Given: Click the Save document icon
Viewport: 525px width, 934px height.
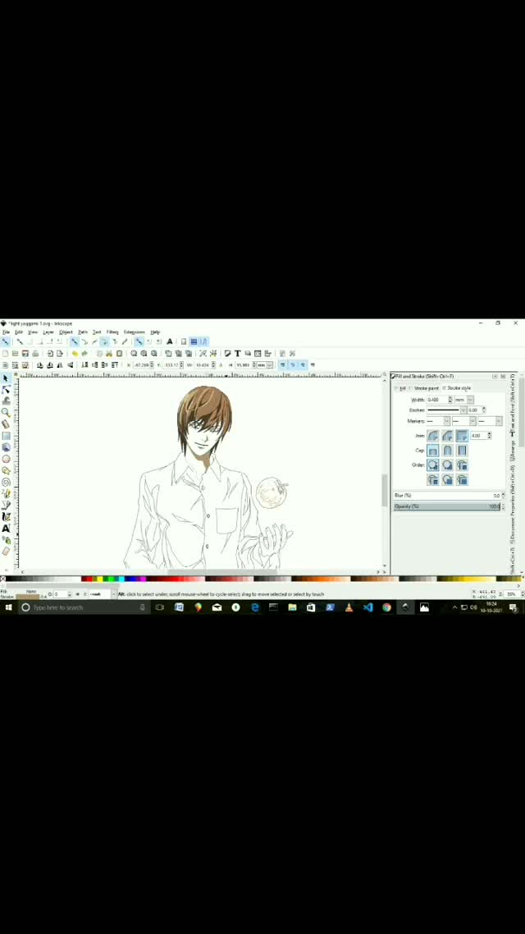Looking at the screenshot, I should pos(25,353).
